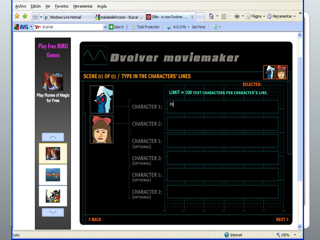Click the page scrollbar down arrow

300,226
